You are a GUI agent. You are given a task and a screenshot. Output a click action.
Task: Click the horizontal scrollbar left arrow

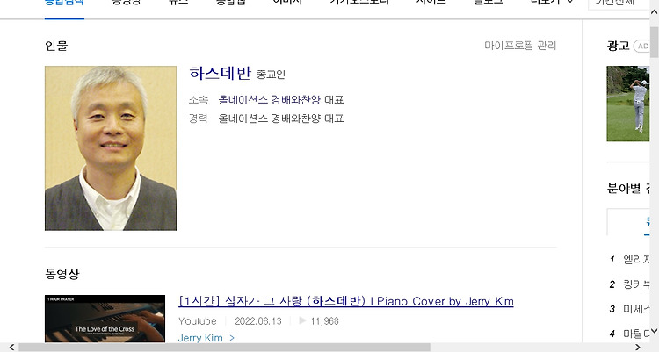pyautogui.click(x=11, y=347)
